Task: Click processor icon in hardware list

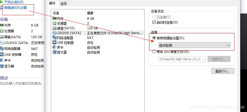Action: pos(55,23)
